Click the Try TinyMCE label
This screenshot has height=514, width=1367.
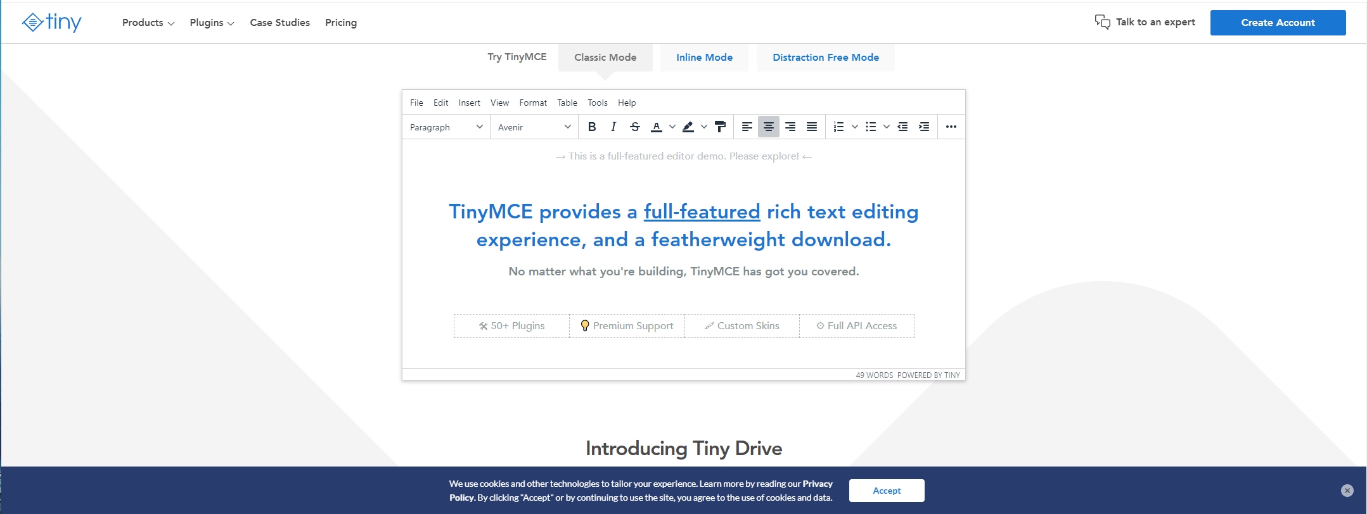517,57
